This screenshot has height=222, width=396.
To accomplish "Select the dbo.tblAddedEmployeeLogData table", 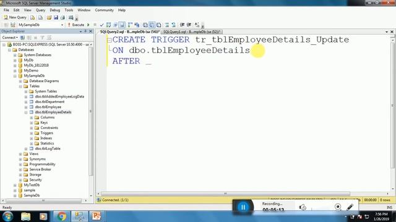I will [59, 96].
